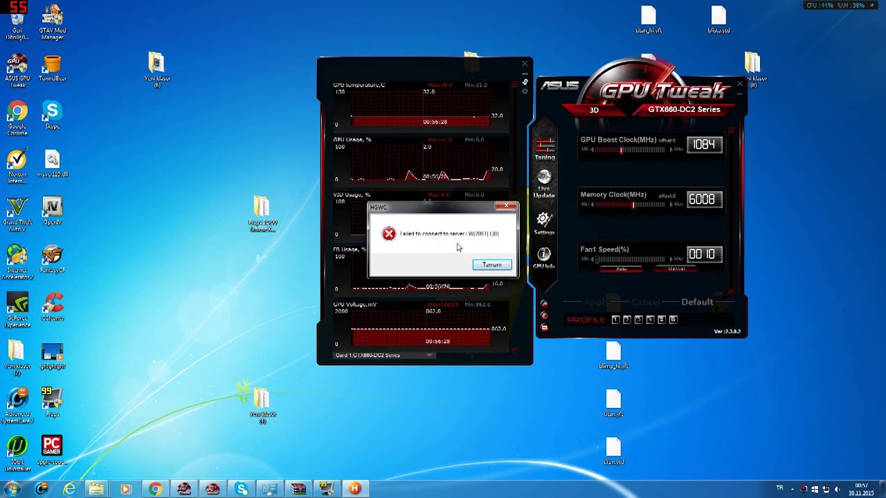Open GPU Info in GPU Tweak sidebar

pos(544,257)
